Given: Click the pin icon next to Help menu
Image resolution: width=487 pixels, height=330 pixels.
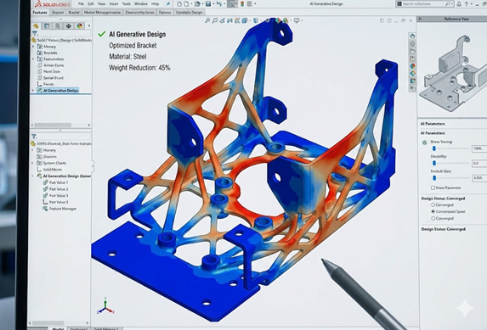Looking at the screenshot, I should click(168, 3).
